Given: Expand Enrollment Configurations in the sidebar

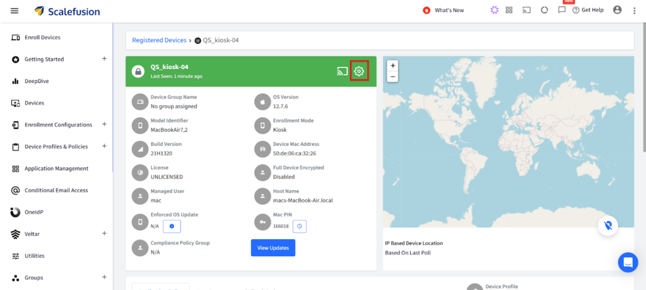Looking at the screenshot, I should click(104, 125).
